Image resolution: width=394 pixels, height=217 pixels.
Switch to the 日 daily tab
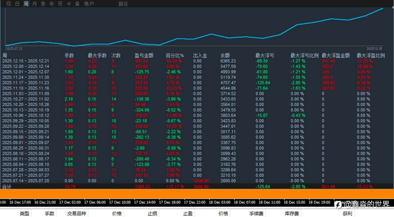coord(17,4)
